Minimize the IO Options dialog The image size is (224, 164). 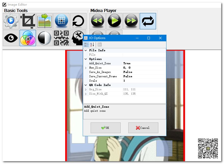click(x=137, y=38)
